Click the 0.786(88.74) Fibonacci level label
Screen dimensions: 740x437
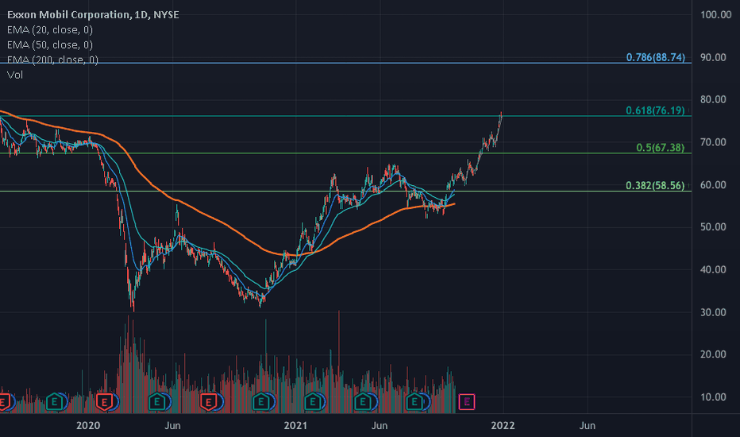pos(655,57)
